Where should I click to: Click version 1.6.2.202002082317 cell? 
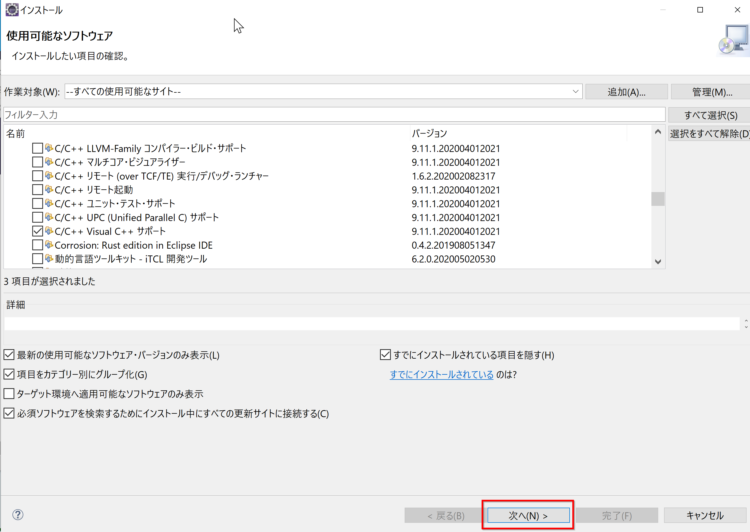(453, 176)
